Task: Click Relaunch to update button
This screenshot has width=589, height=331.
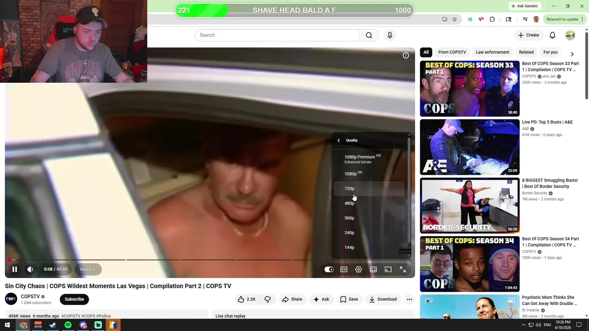Action: tap(562, 19)
